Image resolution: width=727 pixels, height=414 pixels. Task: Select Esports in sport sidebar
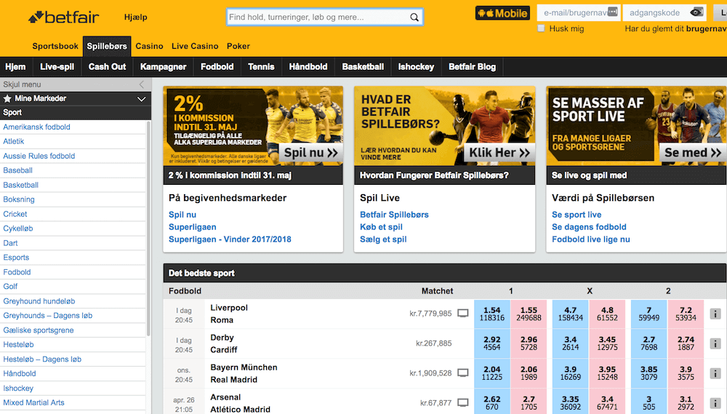pos(16,258)
